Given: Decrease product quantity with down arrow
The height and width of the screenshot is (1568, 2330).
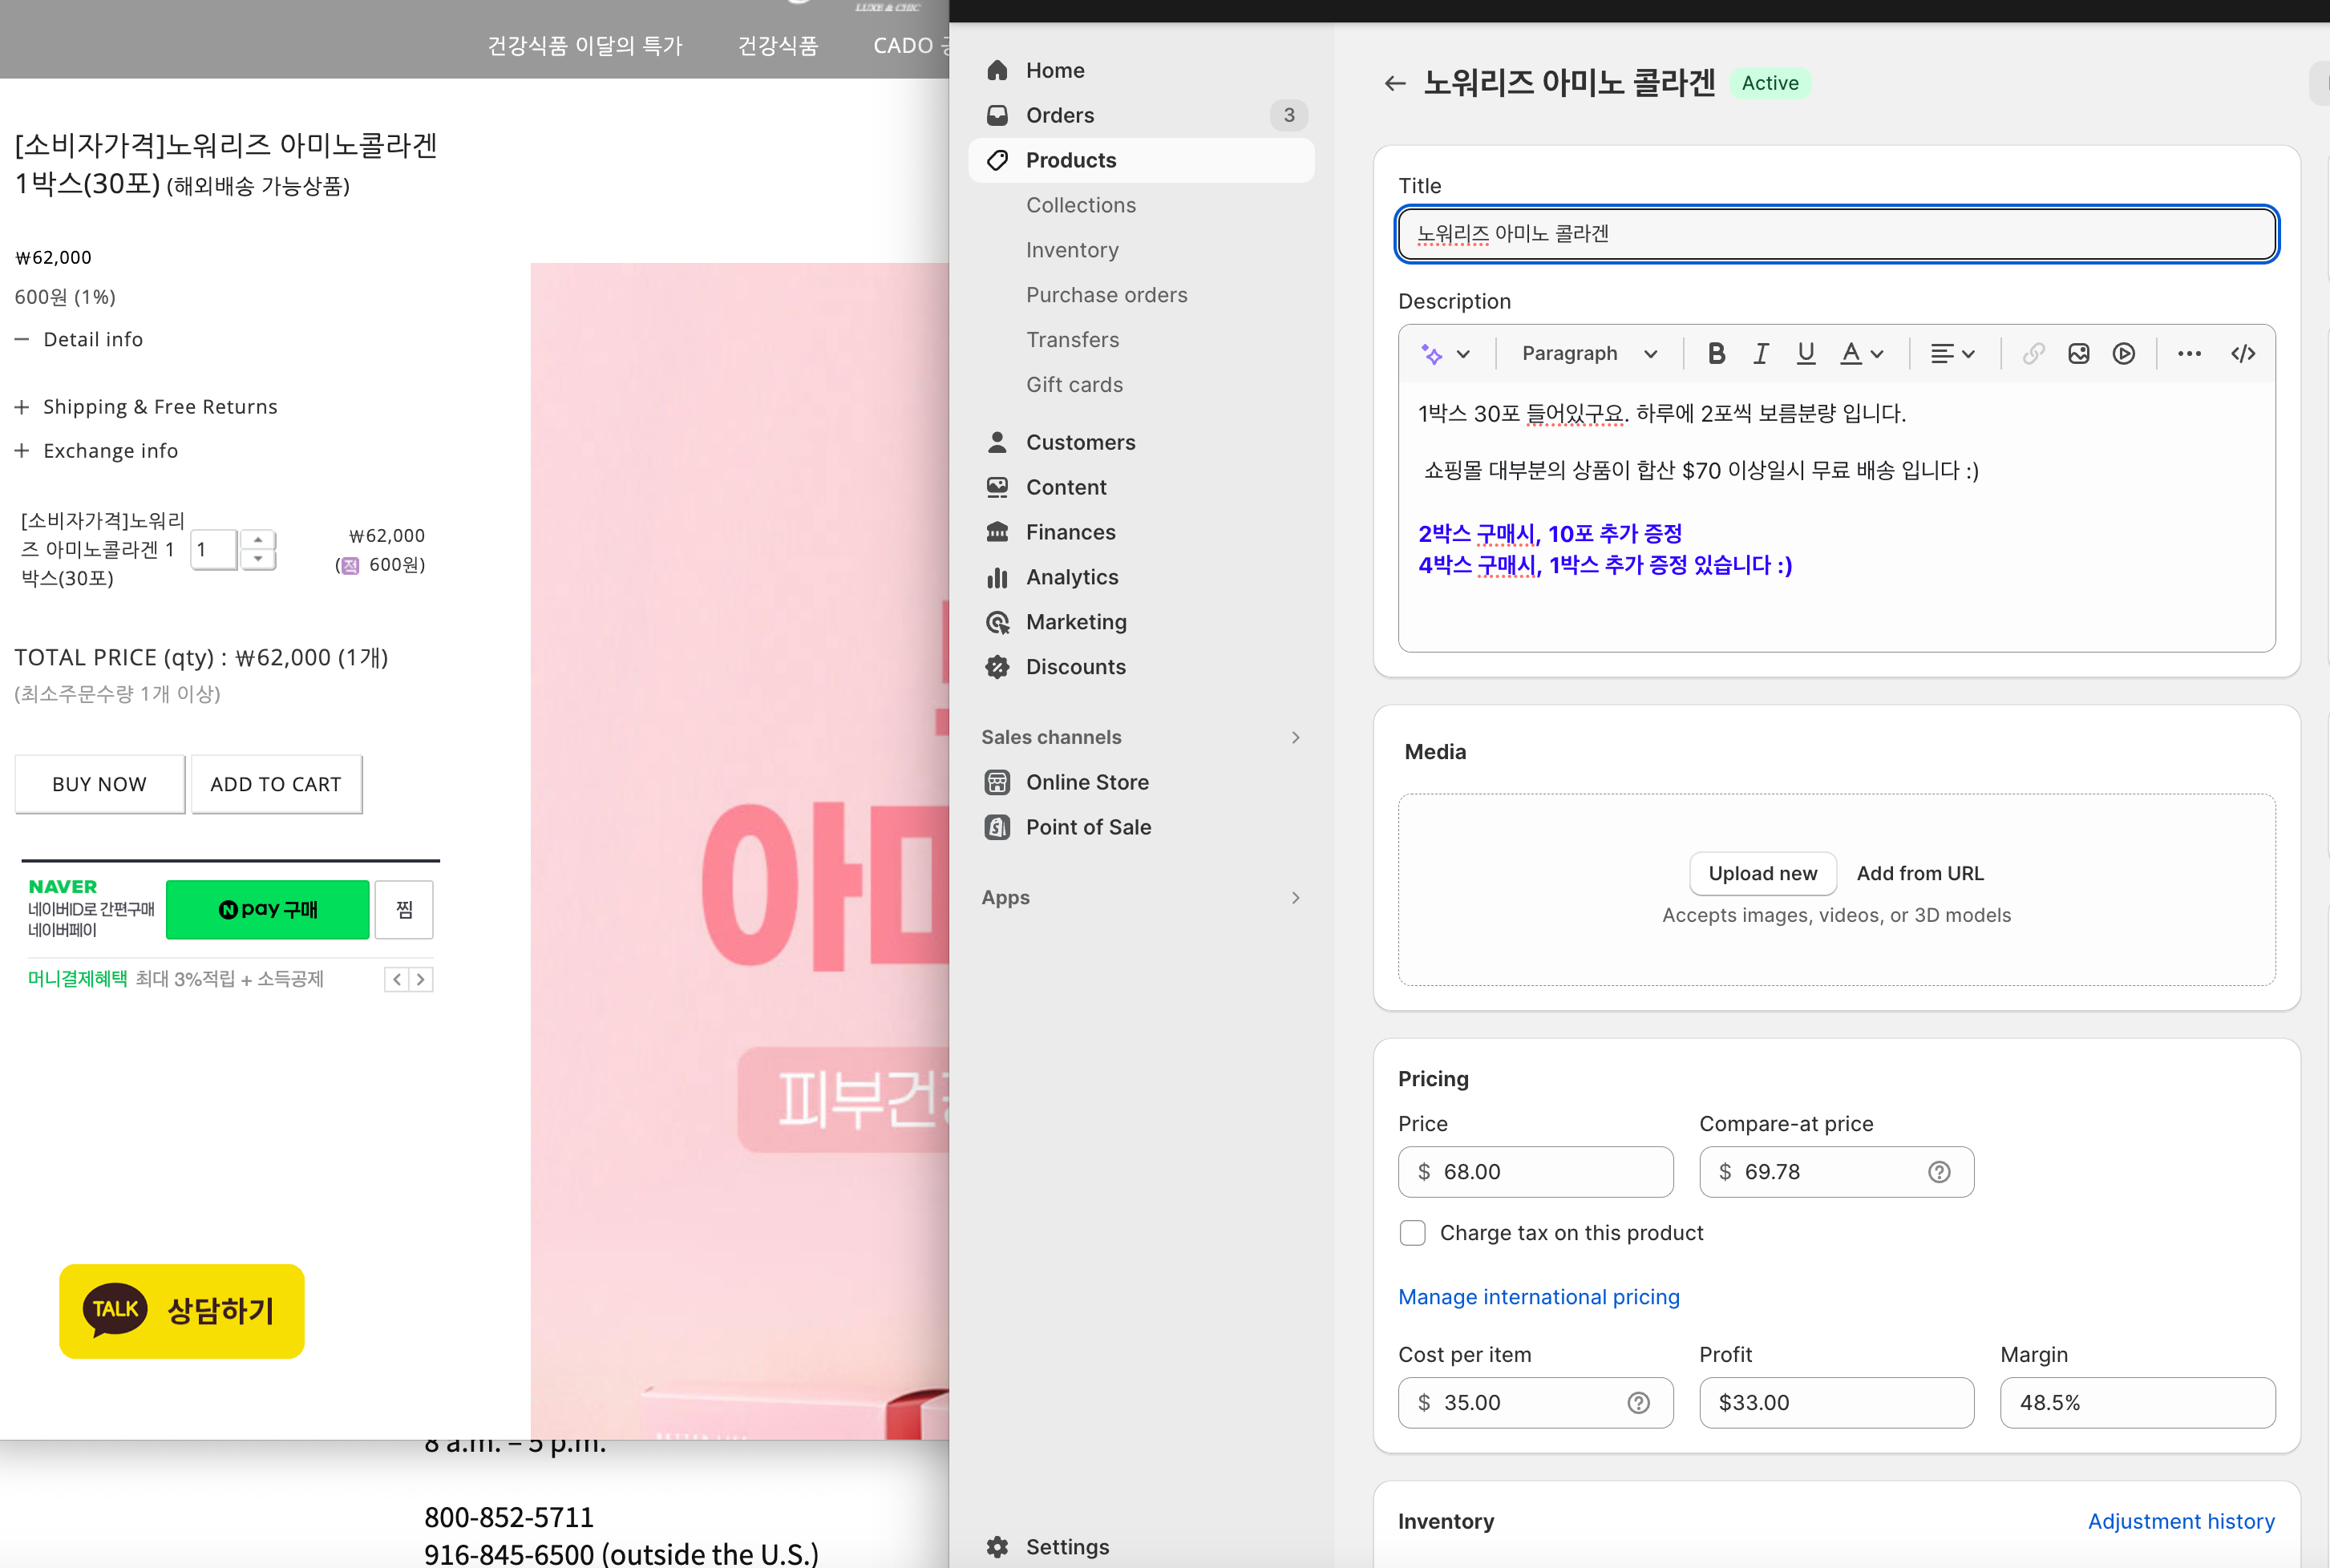Looking at the screenshot, I should tap(258, 559).
